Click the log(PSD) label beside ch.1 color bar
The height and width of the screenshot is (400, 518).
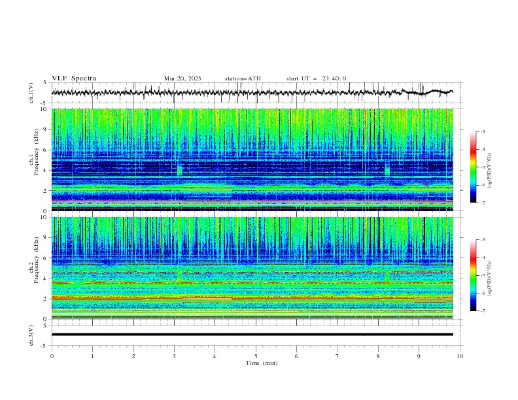(x=490, y=171)
